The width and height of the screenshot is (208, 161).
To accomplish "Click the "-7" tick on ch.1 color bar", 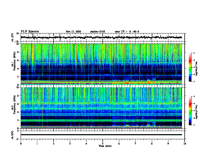I will point(194,82).
